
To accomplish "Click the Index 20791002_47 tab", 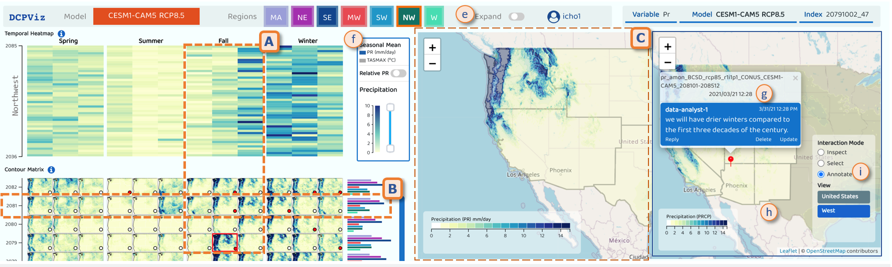I will click(x=836, y=14).
